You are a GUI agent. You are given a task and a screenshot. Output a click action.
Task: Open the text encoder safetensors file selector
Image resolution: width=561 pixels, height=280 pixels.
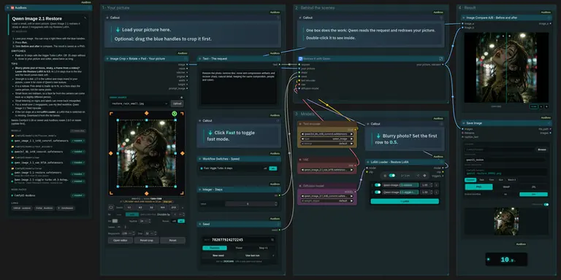(x=327, y=134)
